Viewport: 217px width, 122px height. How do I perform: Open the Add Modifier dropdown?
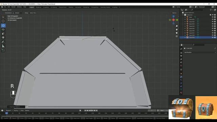pos(200,53)
